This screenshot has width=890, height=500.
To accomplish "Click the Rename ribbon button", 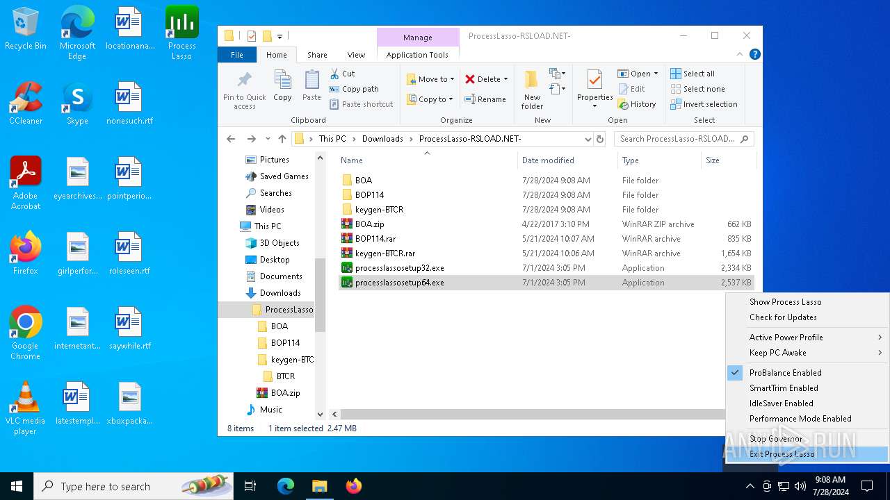I will pos(485,99).
